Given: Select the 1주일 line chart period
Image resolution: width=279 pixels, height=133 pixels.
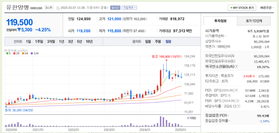Looking at the screenshot, I should [39, 42].
